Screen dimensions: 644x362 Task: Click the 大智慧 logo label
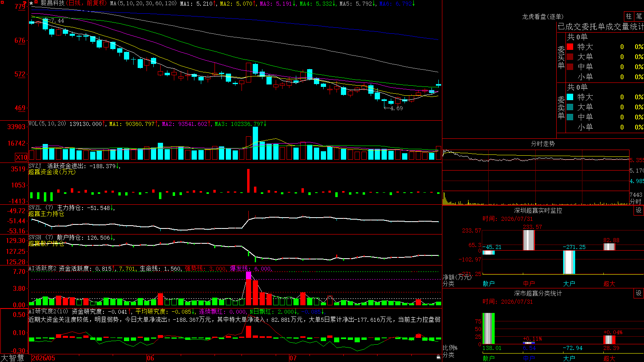(x=12, y=358)
